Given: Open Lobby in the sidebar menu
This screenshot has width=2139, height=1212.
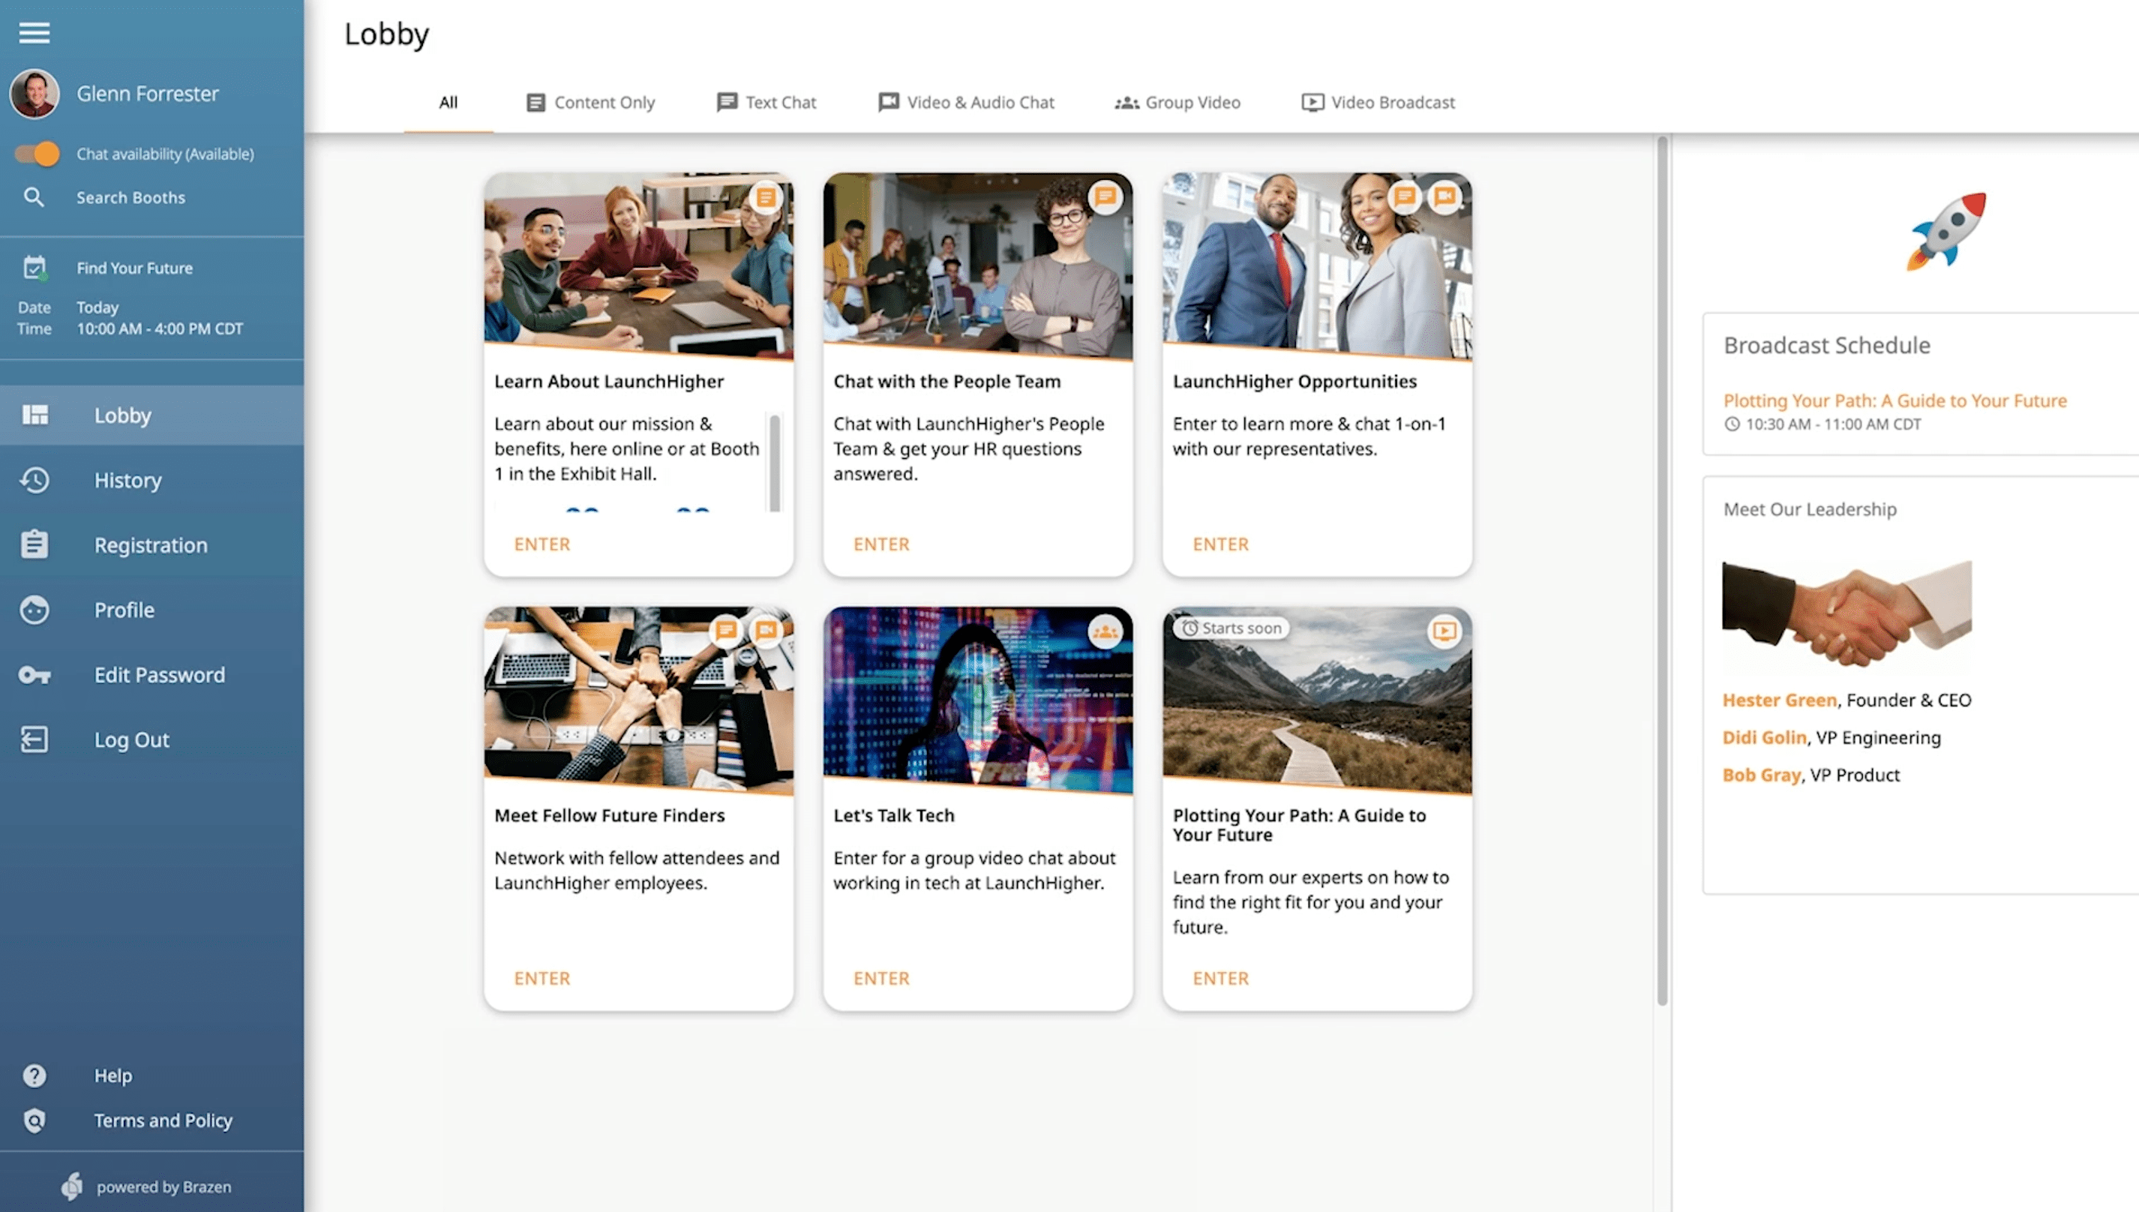Looking at the screenshot, I should point(151,415).
